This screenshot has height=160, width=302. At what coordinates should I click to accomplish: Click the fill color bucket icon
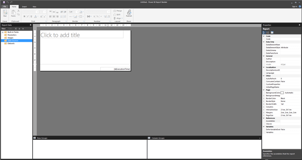click(x=81, y=12)
